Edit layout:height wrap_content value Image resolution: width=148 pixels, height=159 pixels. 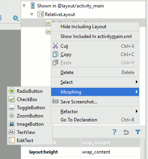point(111,152)
